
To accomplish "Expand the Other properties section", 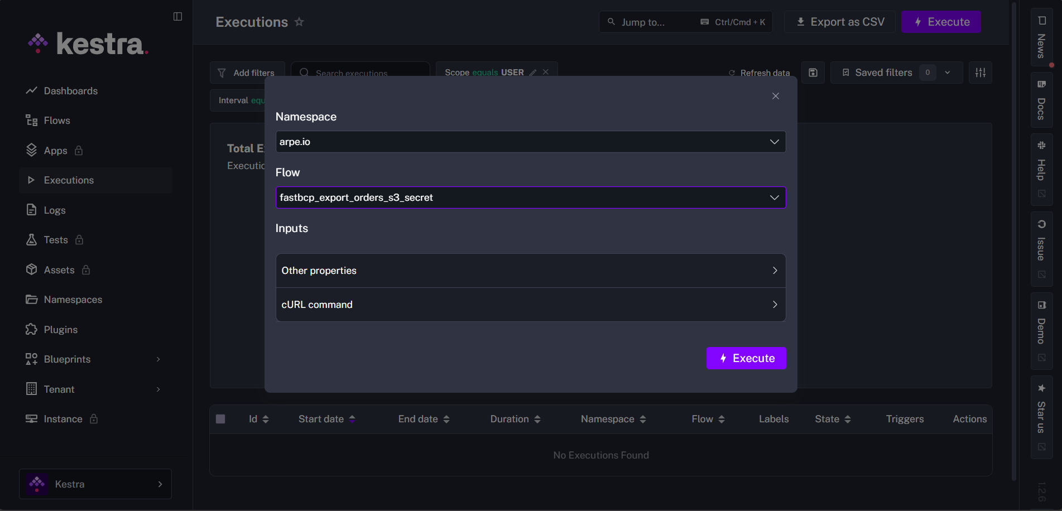I will [x=530, y=271].
